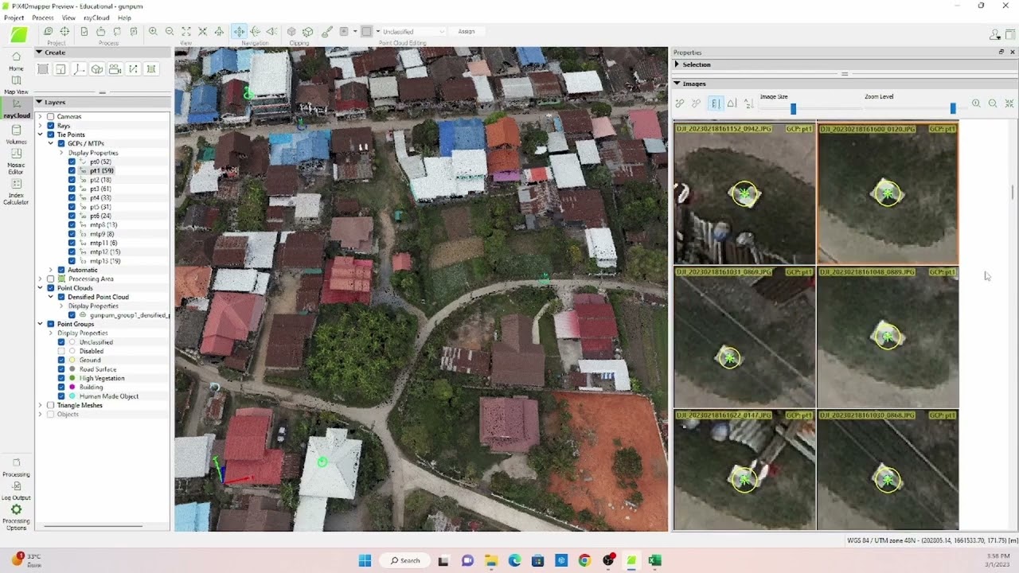Viewport: 1019px width, 573px height.
Task: Click reset zoom icon in Images section
Action: pos(1009,103)
